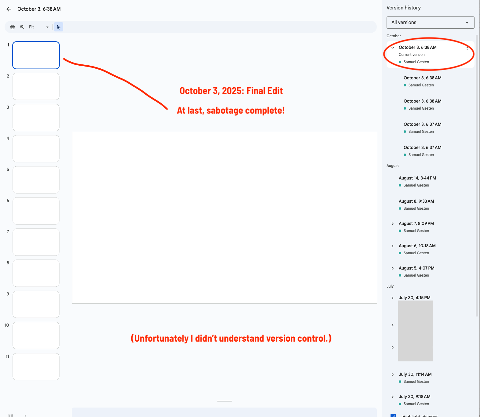
Task: Collapse the October 3, 6:38 AM current version
Action: tap(393, 48)
